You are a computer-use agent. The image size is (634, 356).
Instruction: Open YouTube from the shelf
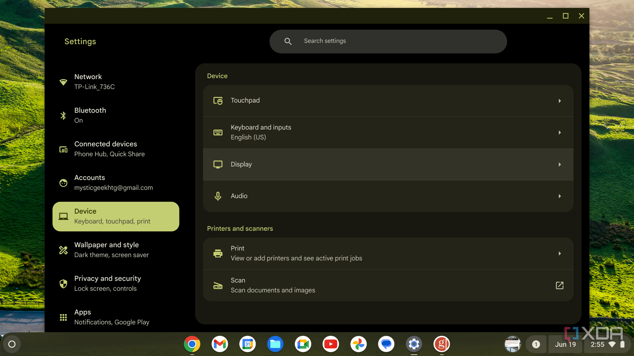click(x=331, y=344)
